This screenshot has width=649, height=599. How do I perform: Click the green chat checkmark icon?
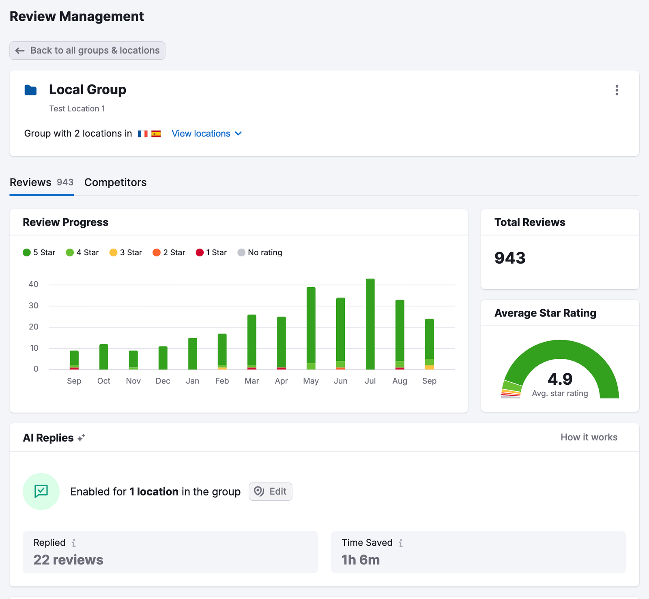coord(41,491)
